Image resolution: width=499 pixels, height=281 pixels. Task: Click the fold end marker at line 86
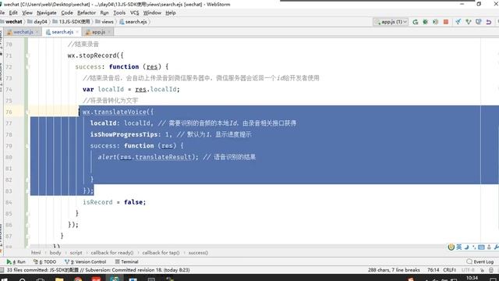click(x=28, y=225)
